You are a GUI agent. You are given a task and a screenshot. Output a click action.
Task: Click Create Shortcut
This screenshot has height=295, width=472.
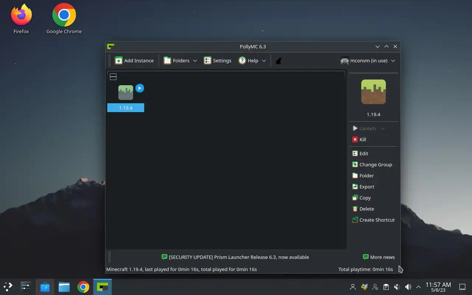373,220
